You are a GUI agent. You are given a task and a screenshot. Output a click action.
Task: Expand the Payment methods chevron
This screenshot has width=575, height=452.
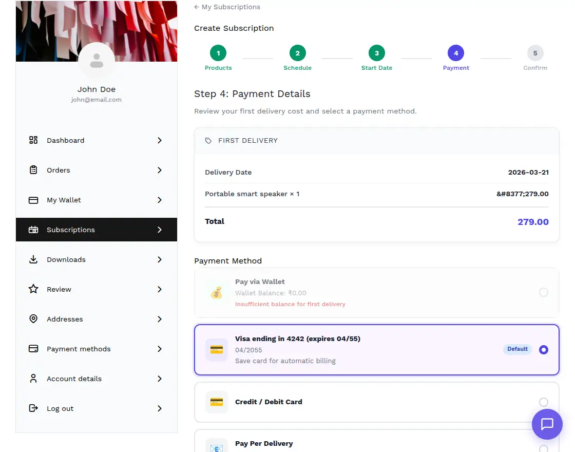coord(160,349)
